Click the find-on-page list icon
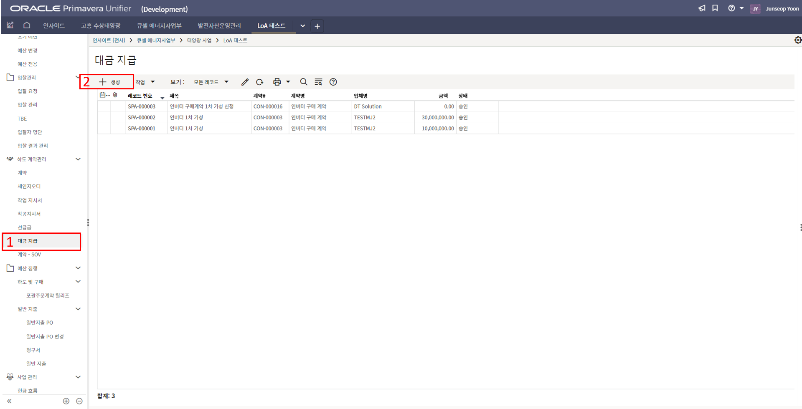 point(318,82)
